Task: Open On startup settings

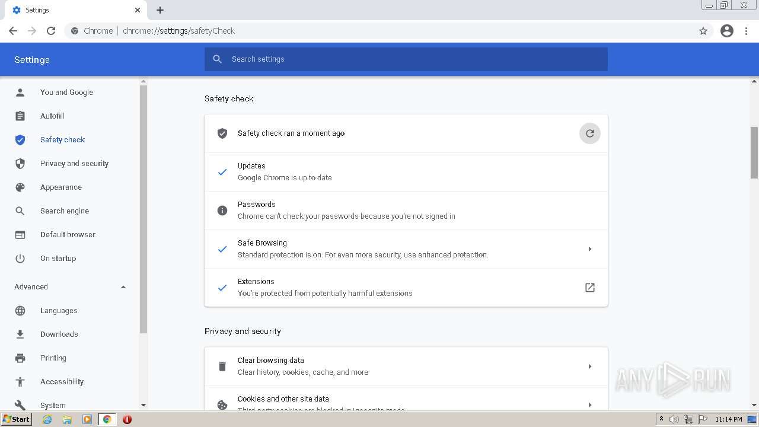Action: tap(58, 259)
